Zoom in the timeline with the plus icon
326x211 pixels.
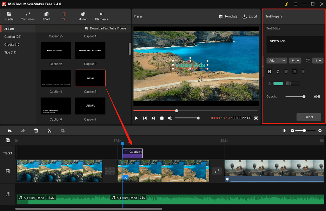tap(320, 130)
